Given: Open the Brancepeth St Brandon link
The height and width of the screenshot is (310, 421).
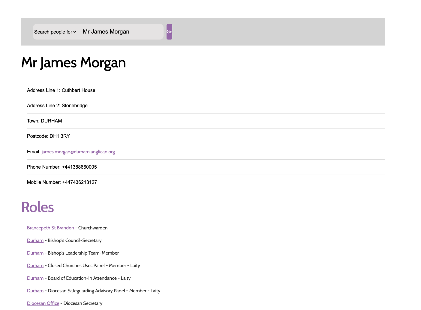Looking at the screenshot, I should [50, 228].
